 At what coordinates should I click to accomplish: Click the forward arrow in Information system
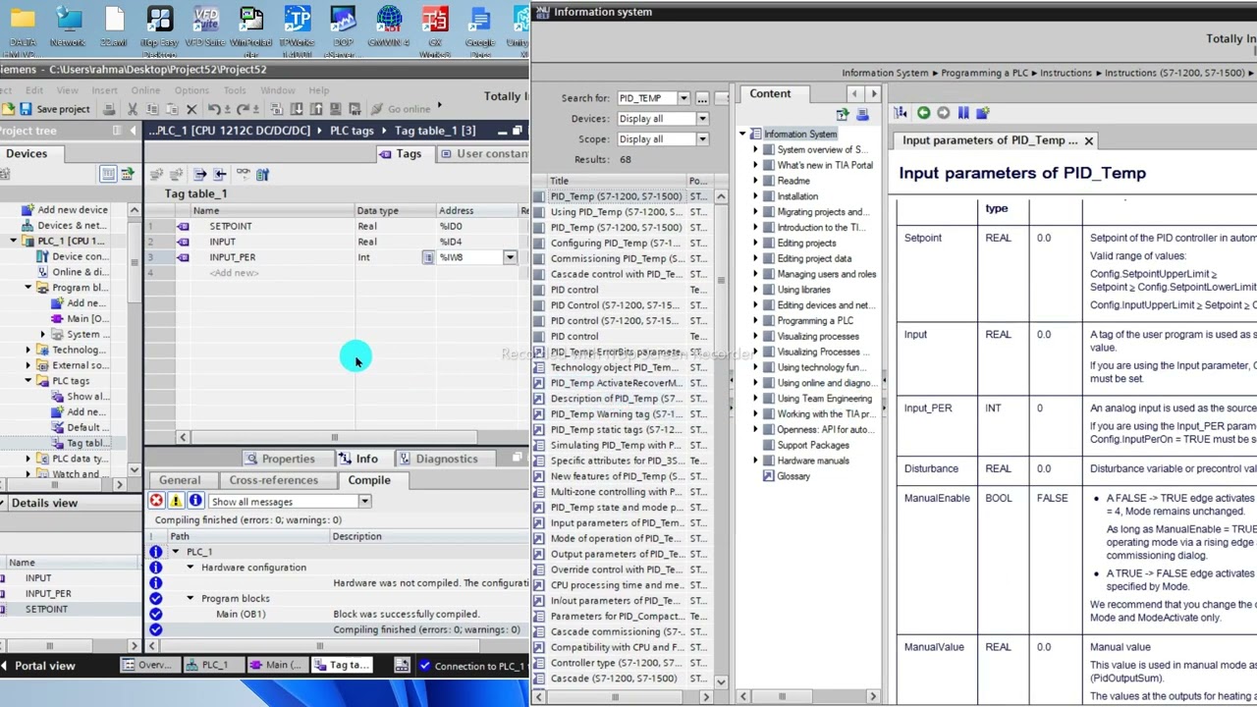943,113
